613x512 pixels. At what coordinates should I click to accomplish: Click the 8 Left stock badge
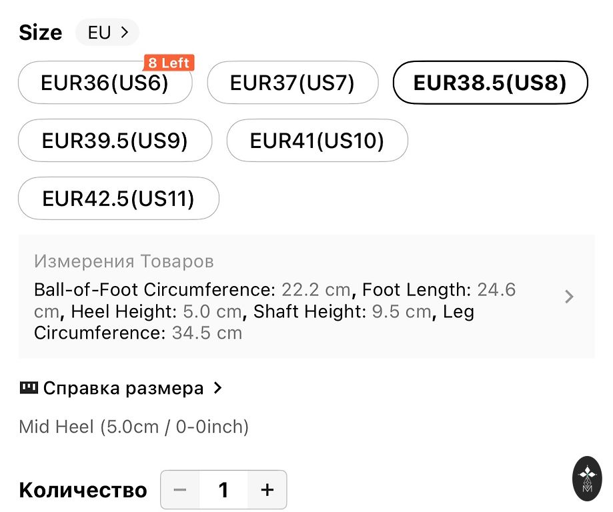point(169,63)
